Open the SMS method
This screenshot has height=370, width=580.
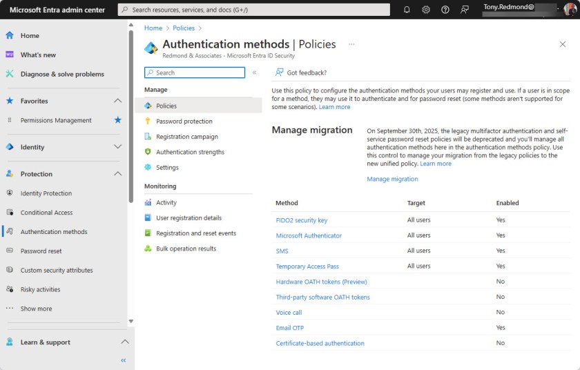pos(282,251)
